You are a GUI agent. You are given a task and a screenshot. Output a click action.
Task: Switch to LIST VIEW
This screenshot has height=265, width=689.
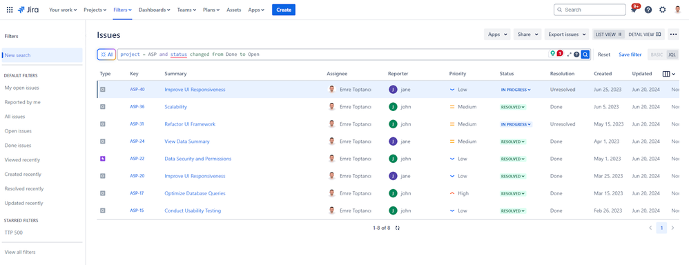(609, 35)
